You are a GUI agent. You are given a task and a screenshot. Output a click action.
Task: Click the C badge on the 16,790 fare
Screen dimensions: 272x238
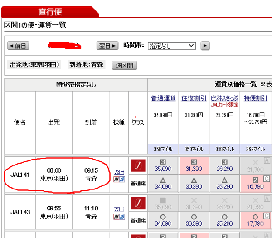click(x=267, y=178)
